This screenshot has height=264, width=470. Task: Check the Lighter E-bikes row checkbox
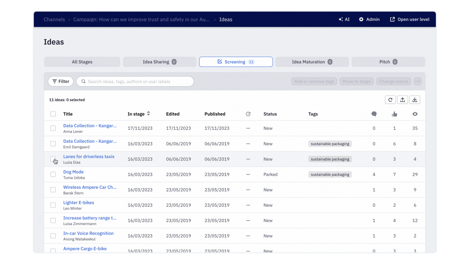point(53,205)
